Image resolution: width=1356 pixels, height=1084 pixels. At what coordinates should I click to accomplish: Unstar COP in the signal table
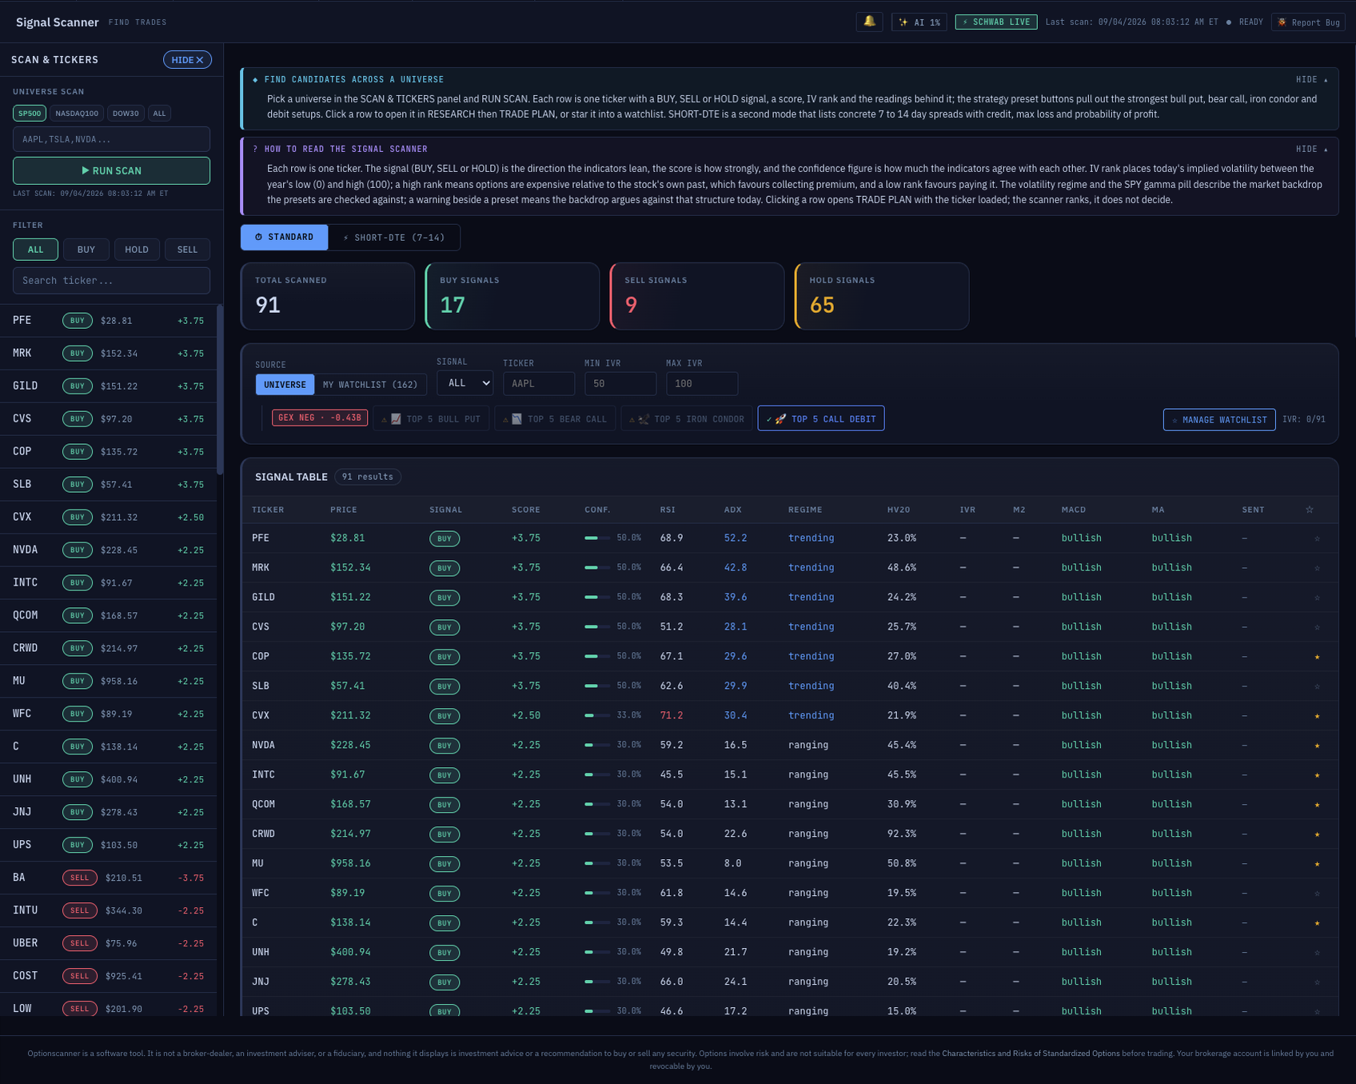(1317, 657)
